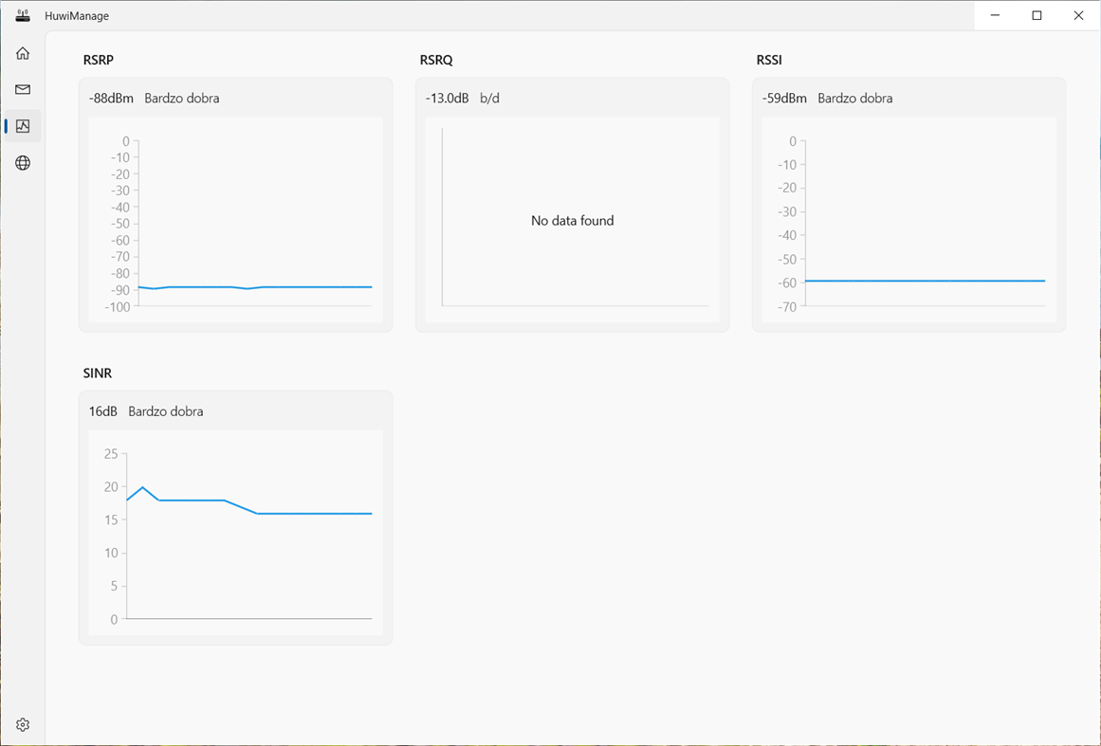Viewport: 1101px width, 746px height.
Task: Click the -70 label on RSSI axis
Action: click(788, 307)
